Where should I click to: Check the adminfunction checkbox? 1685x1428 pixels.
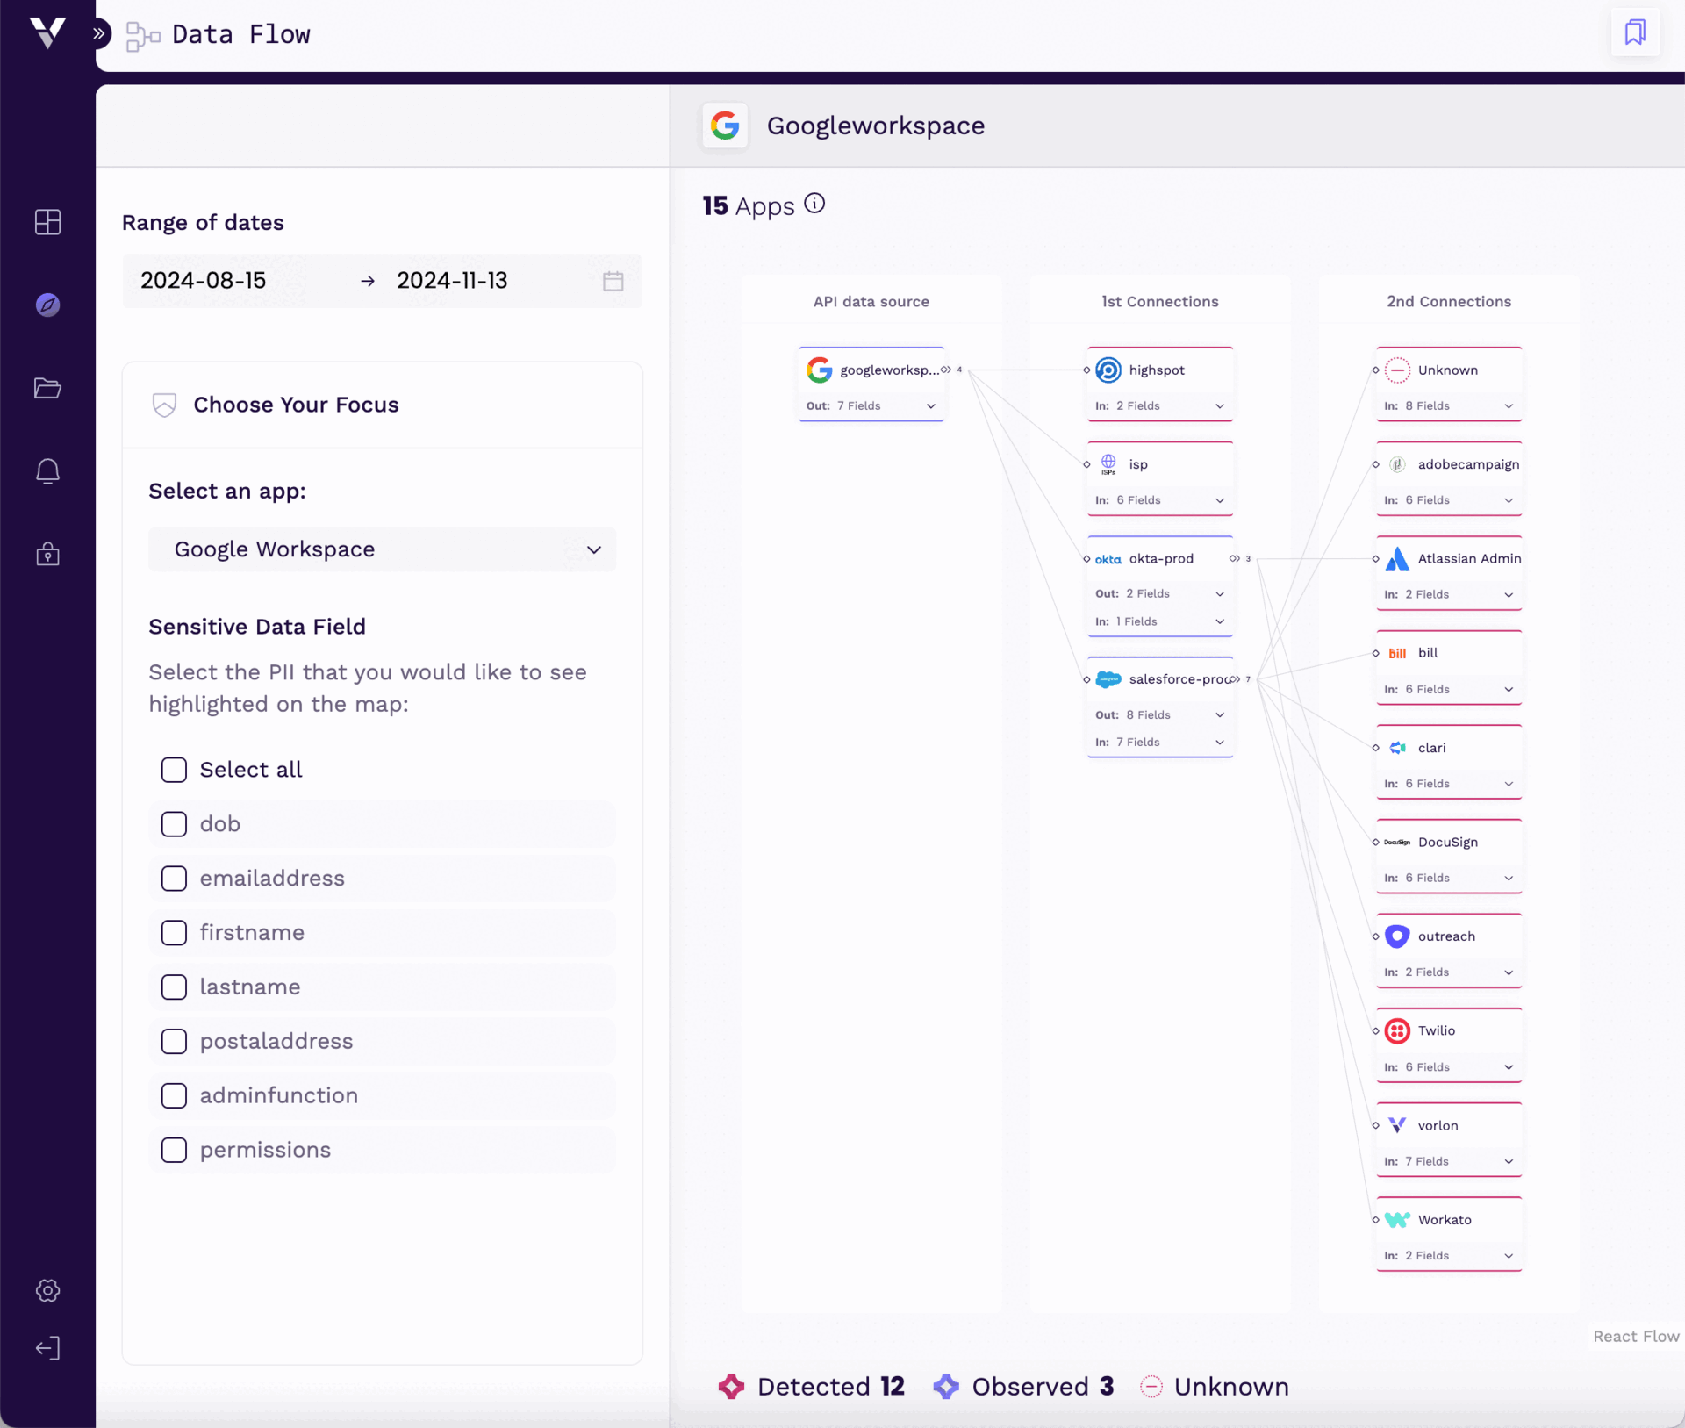coord(174,1095)
